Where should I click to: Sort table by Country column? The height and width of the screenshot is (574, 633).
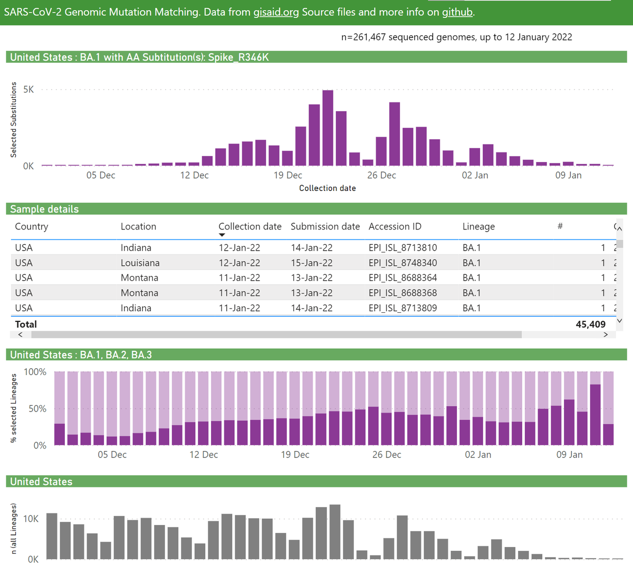tap(32, 226)
